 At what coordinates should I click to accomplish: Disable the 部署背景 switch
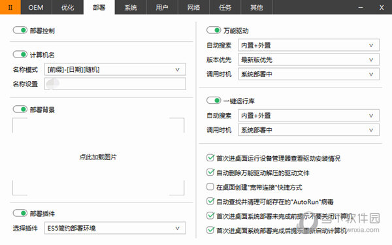click(x=20, y=109)
